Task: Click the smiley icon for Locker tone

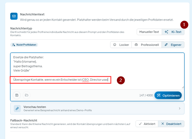Action: [115, 45]
